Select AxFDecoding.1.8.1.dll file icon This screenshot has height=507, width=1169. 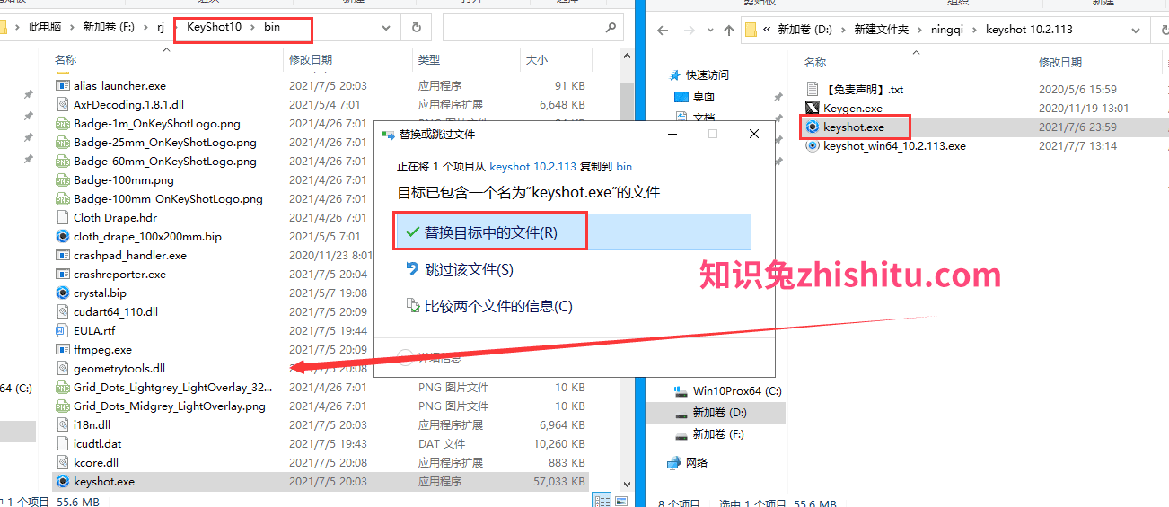point(63,105)
